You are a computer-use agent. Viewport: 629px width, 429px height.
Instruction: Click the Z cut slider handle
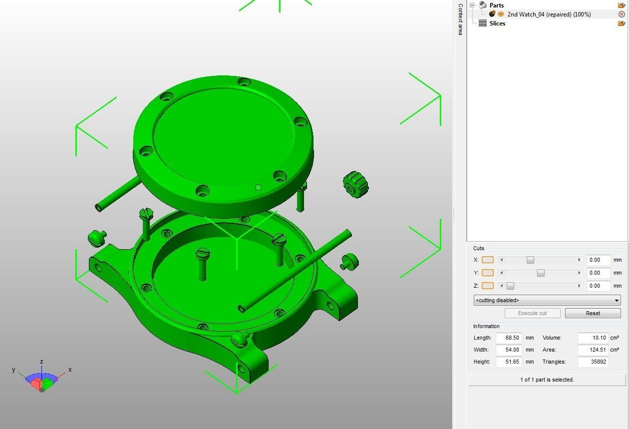510,286
